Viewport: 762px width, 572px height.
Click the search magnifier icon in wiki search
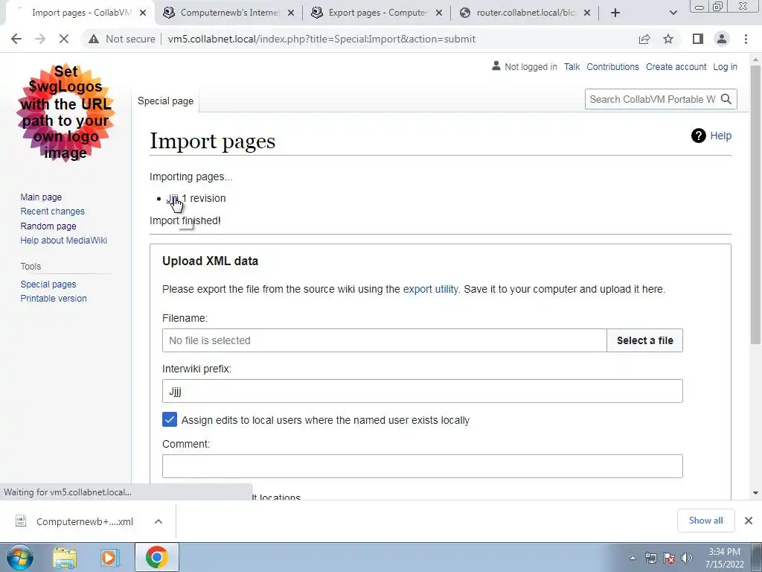click(726, 99)
